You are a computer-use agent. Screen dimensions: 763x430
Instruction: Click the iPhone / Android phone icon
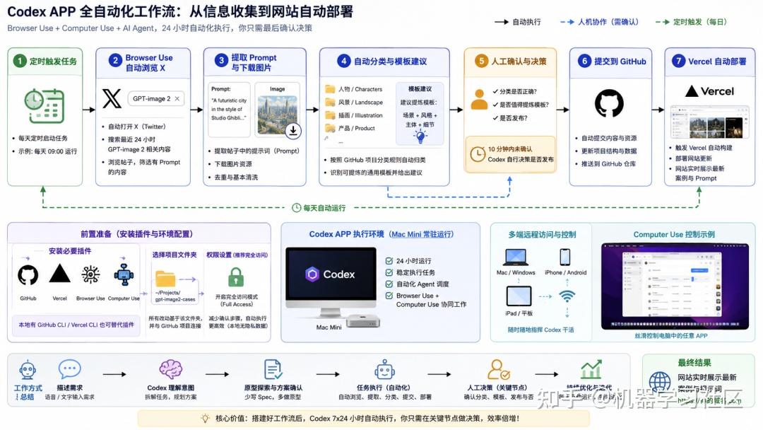(x=565, y=257)
